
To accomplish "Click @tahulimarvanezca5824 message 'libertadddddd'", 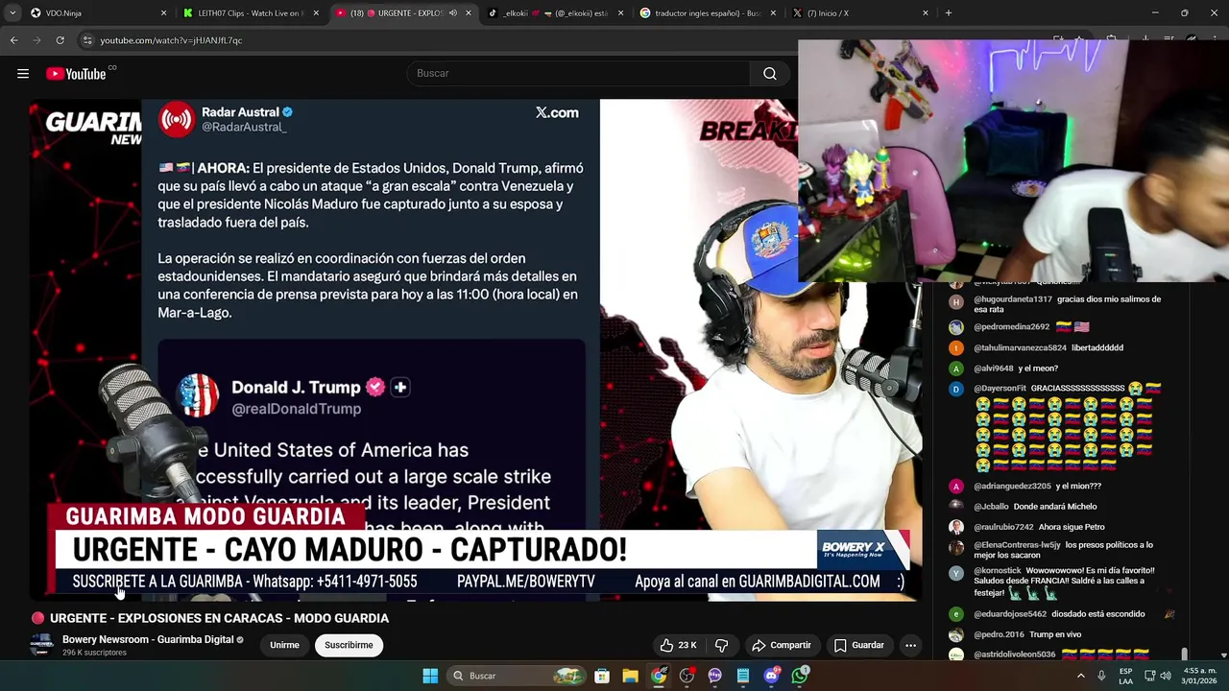I will coord(1097,348).
